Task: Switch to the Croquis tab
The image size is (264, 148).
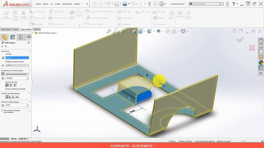Action: [x=15, y=29]
